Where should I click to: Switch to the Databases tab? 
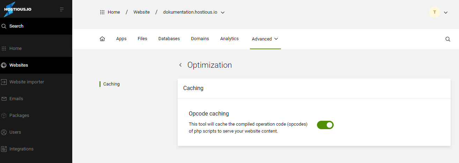point(169,39)
